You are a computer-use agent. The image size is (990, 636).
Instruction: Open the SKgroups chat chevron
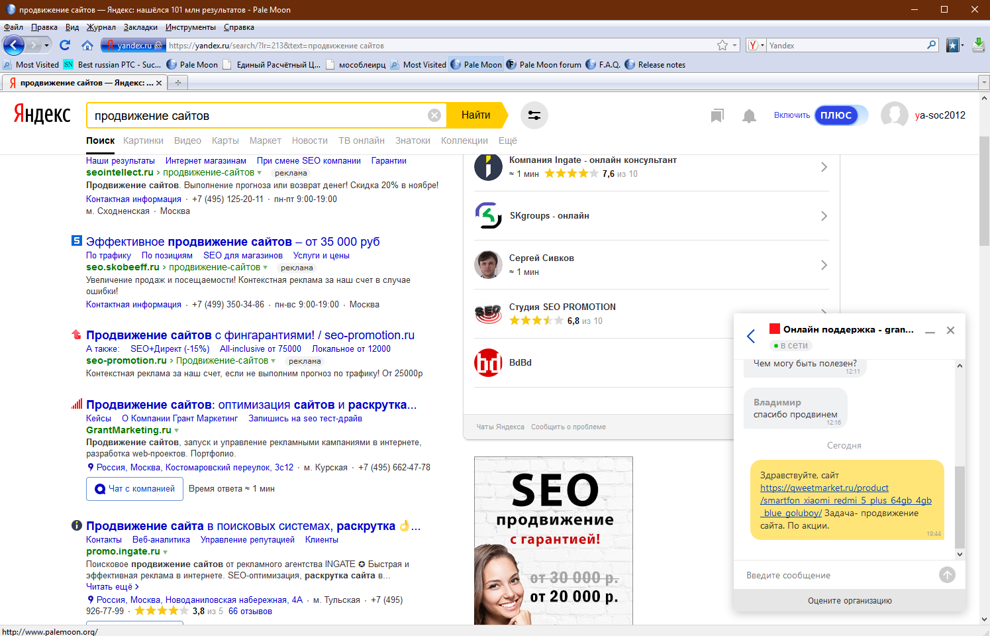coord(824,216)
